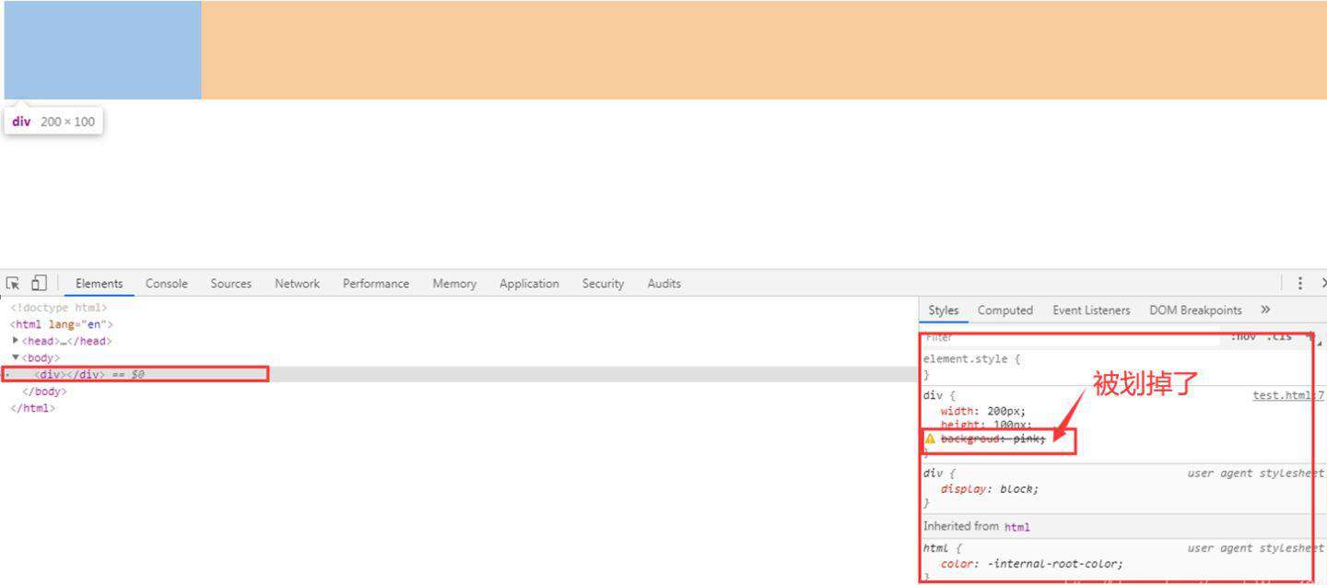
Task: Select the closing /body tag line
Action: click(x=44, y=392)
